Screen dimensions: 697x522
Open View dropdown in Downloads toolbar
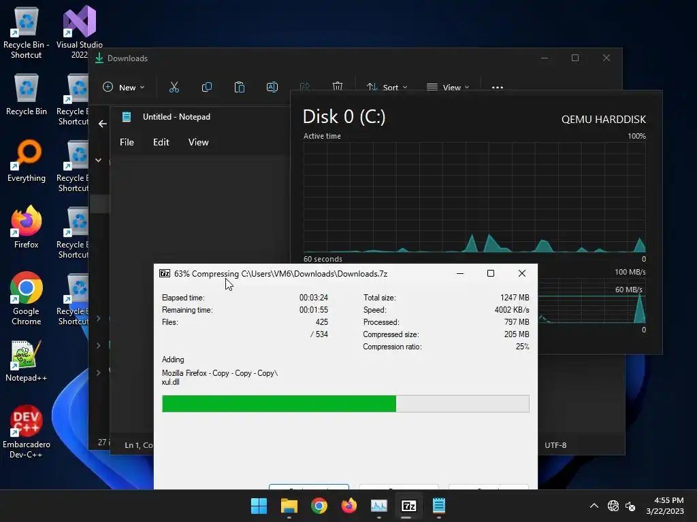click(448, 88)
